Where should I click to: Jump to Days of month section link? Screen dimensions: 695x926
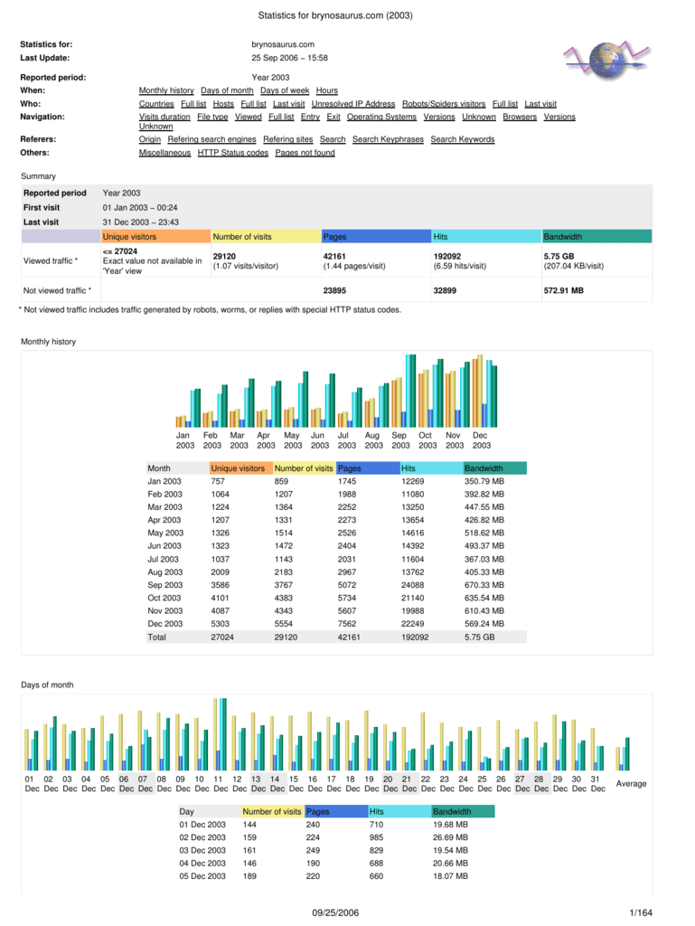(227, 90)
